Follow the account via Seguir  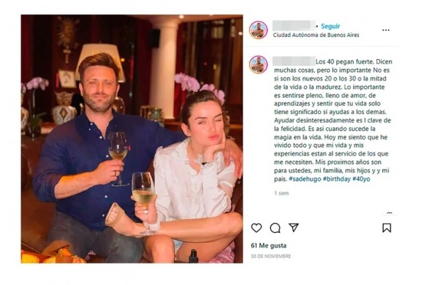330,26
